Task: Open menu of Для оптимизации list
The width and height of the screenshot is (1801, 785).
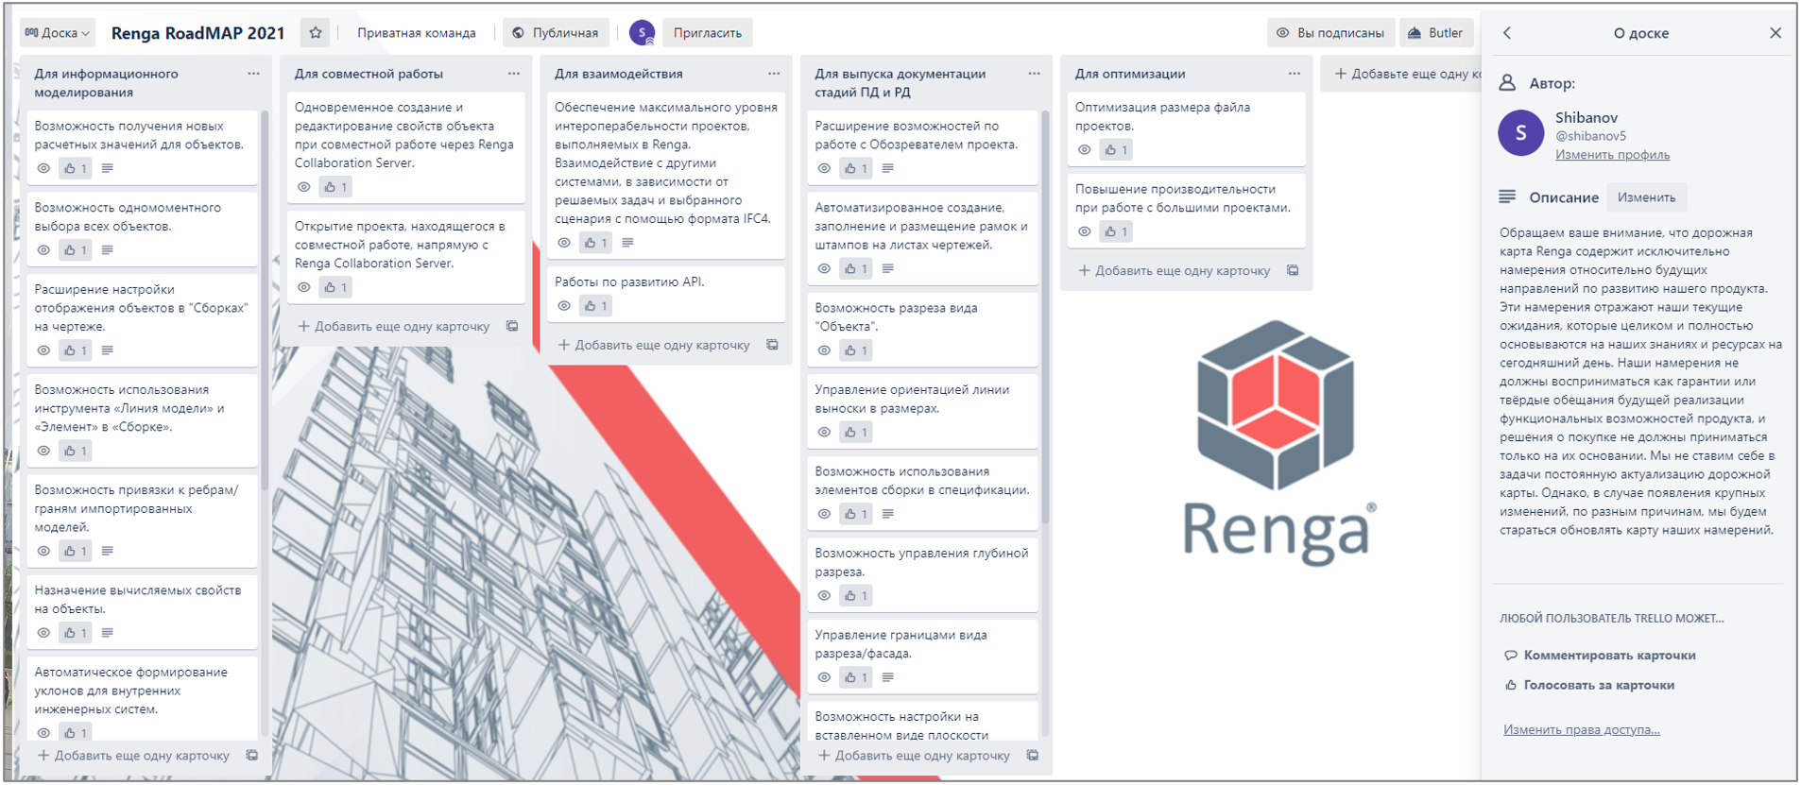Action: [x=1294, y=74]
